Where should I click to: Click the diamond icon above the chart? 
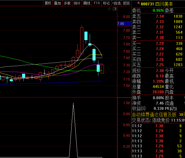tap(110, 9)
